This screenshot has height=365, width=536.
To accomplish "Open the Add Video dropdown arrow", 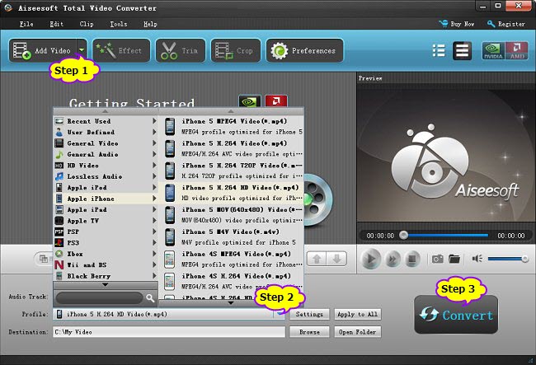I will pyautogui.click(x=82, y=50).
